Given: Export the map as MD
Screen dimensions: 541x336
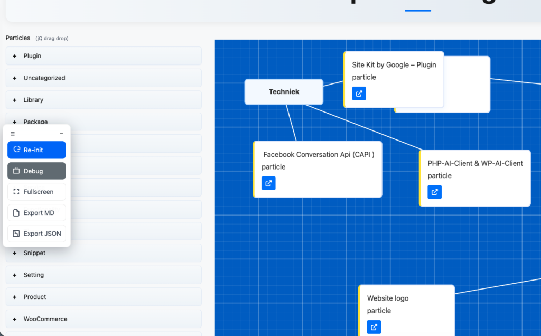Looking at the screenshot, I should tap(36, 213).
